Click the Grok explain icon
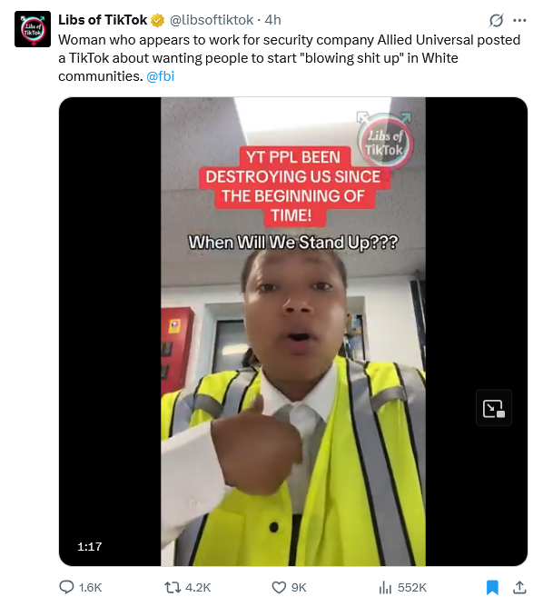The width and height of the screenshot is (543, 607). [x=496, y=20]
